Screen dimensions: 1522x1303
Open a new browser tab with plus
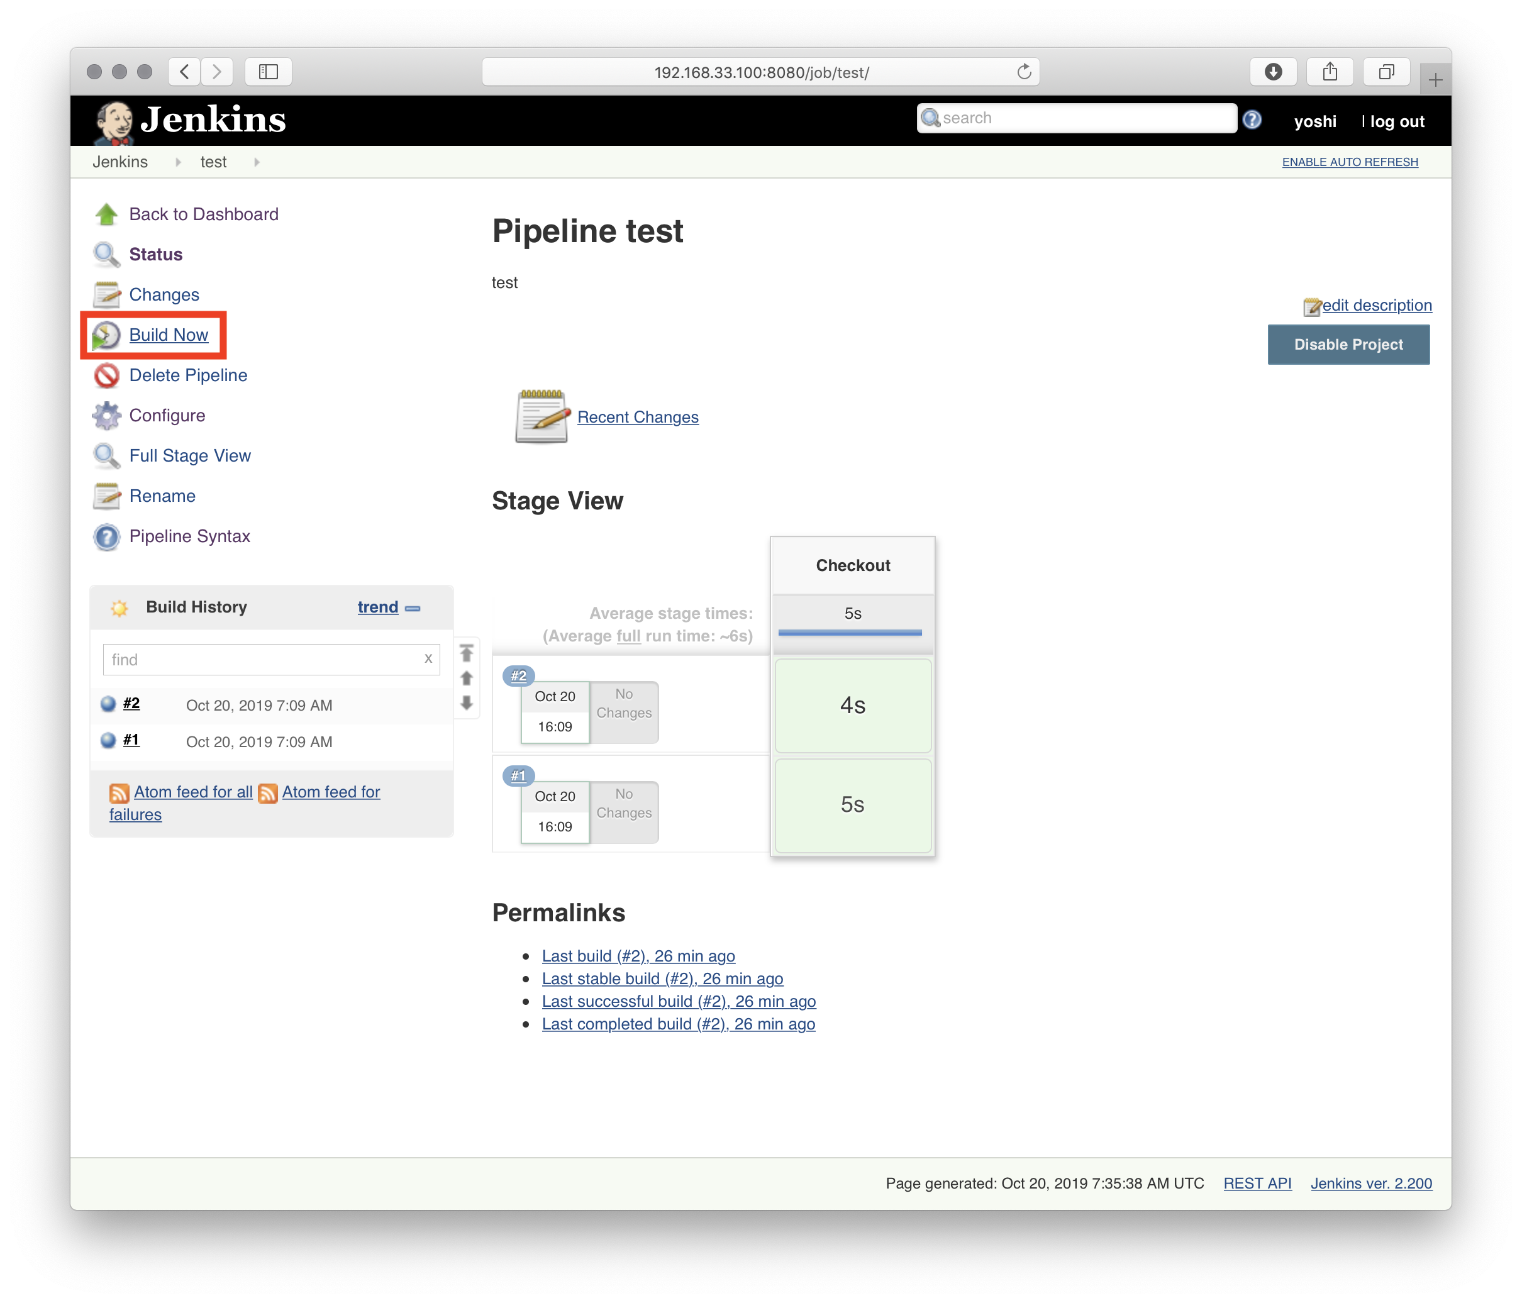(1435, 79)
